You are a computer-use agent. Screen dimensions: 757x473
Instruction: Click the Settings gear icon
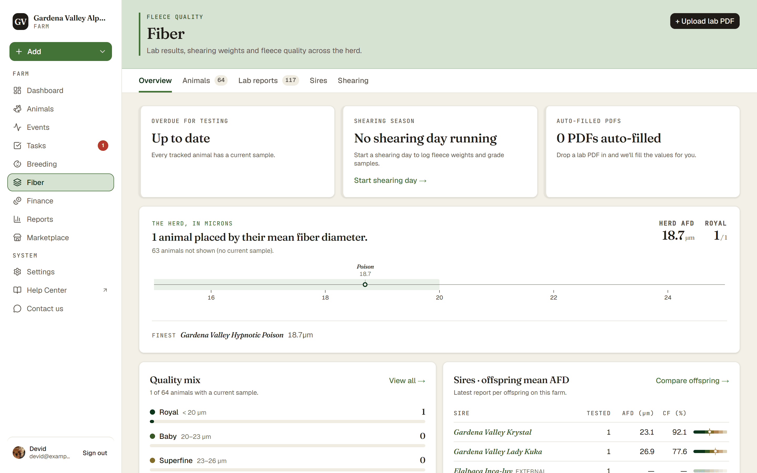coord(17,272)
